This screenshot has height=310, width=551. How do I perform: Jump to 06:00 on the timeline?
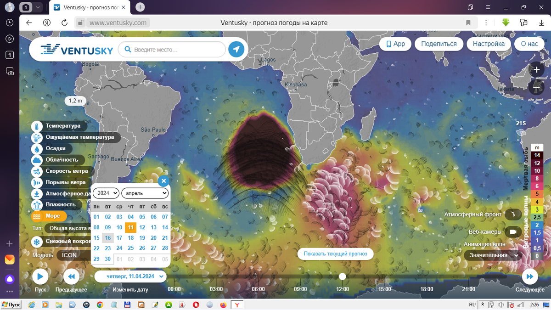[x=259, y=289]
